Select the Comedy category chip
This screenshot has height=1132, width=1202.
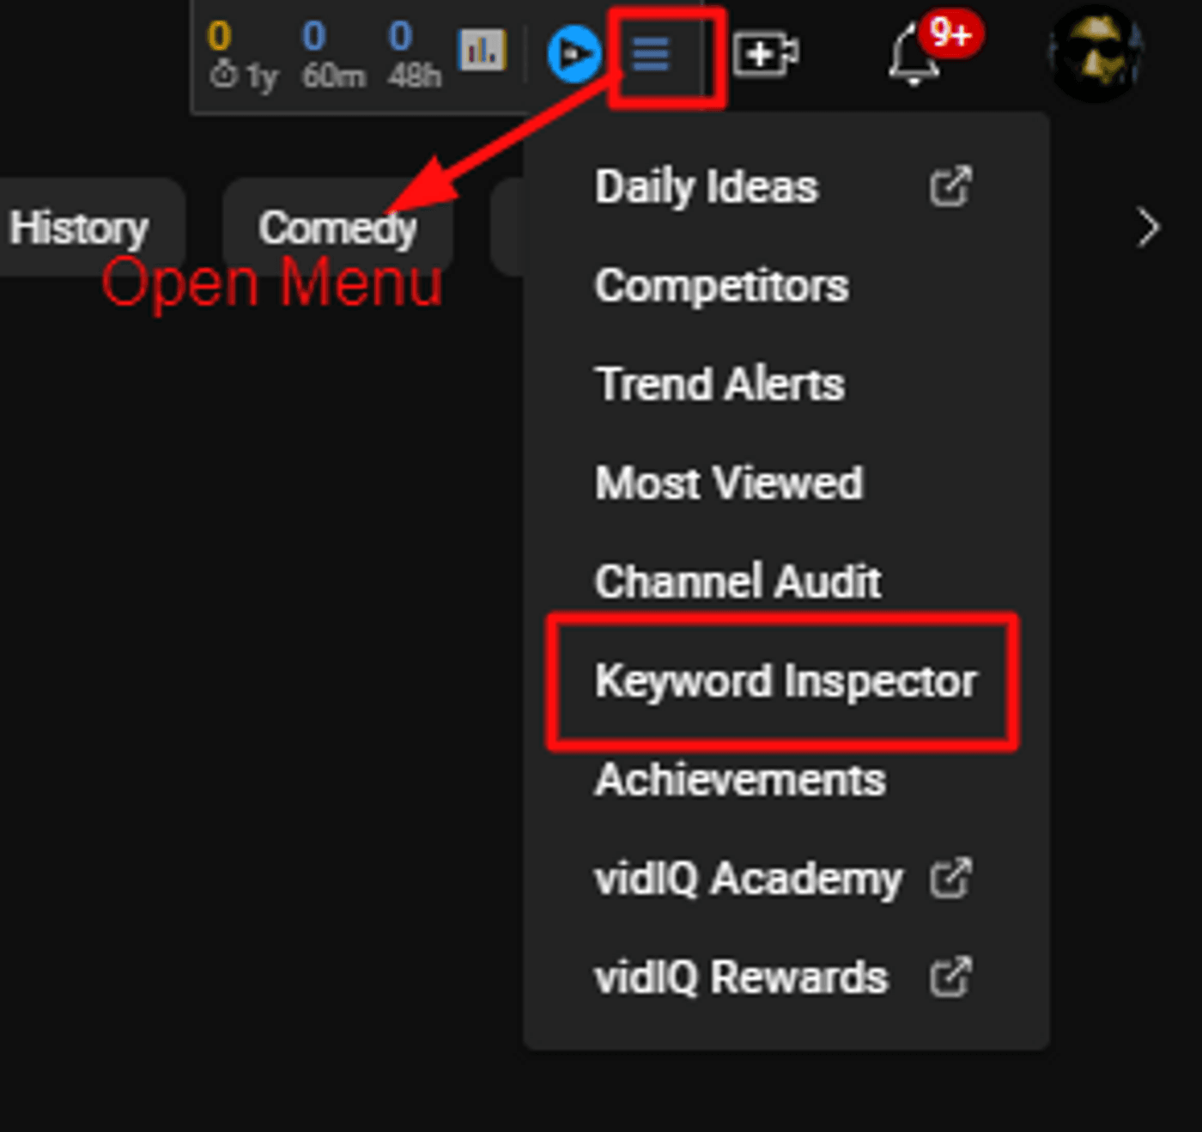click(x=337, y=228)
